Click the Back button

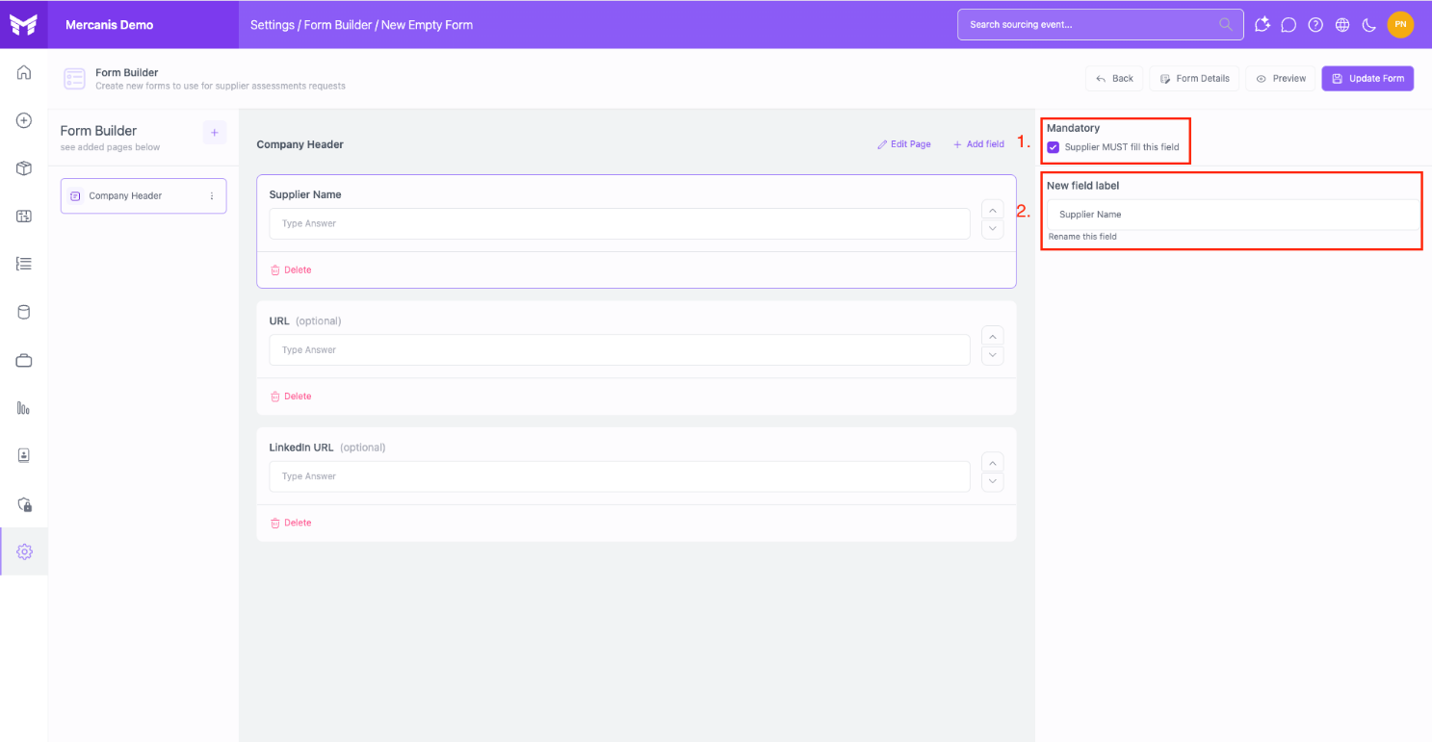coord(1114,79)
